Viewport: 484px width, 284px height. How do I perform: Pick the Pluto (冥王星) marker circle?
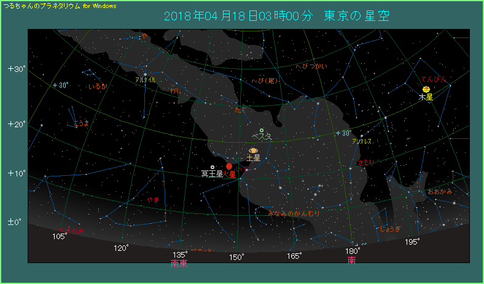click(x=213, y=167)
